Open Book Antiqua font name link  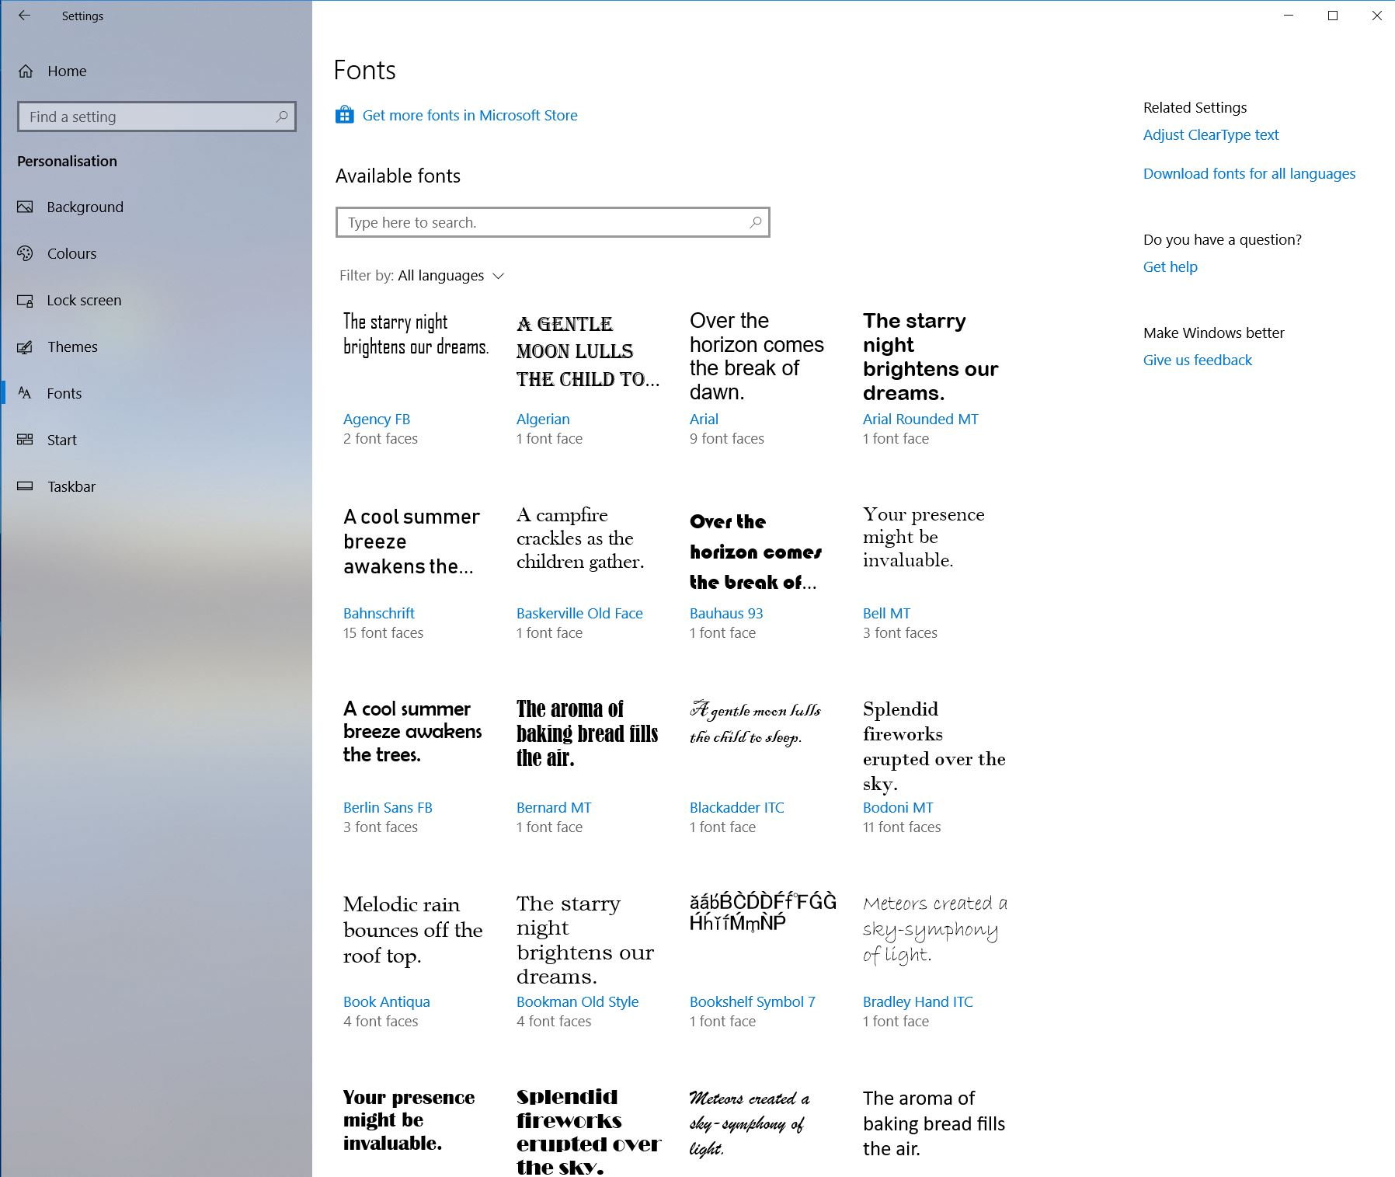click(x=387, y=1001)
